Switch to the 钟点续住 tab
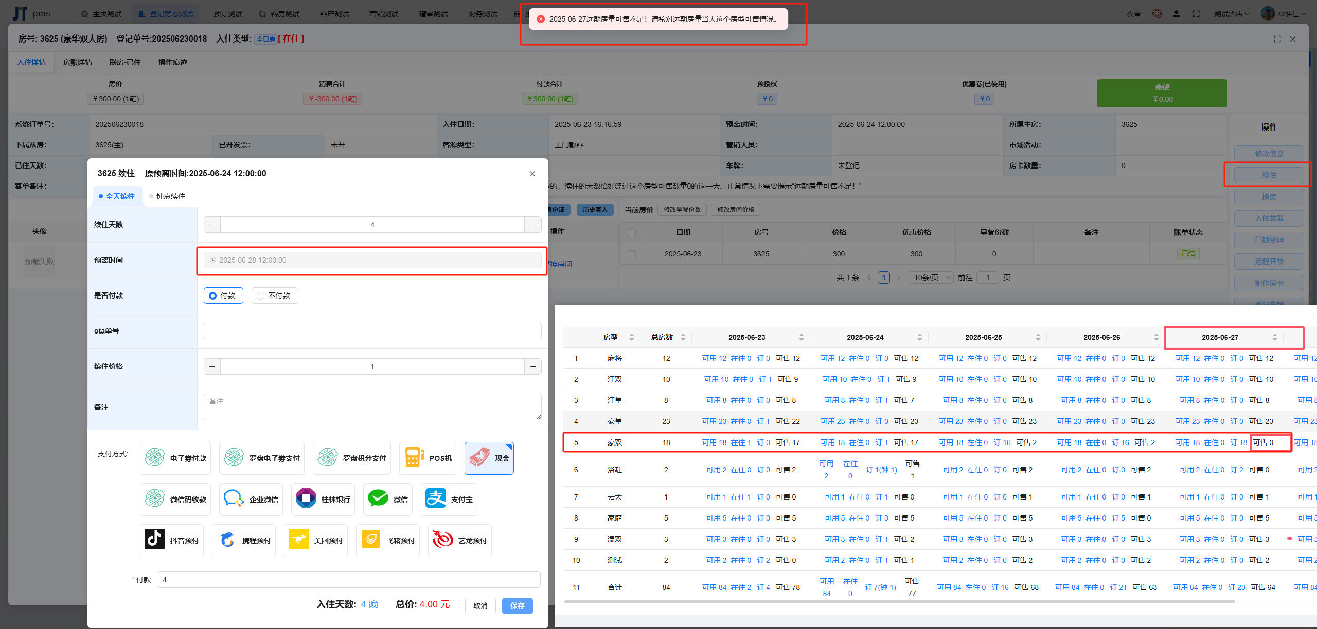Viewport: 1317px width, 629px height. click(167, 196)
